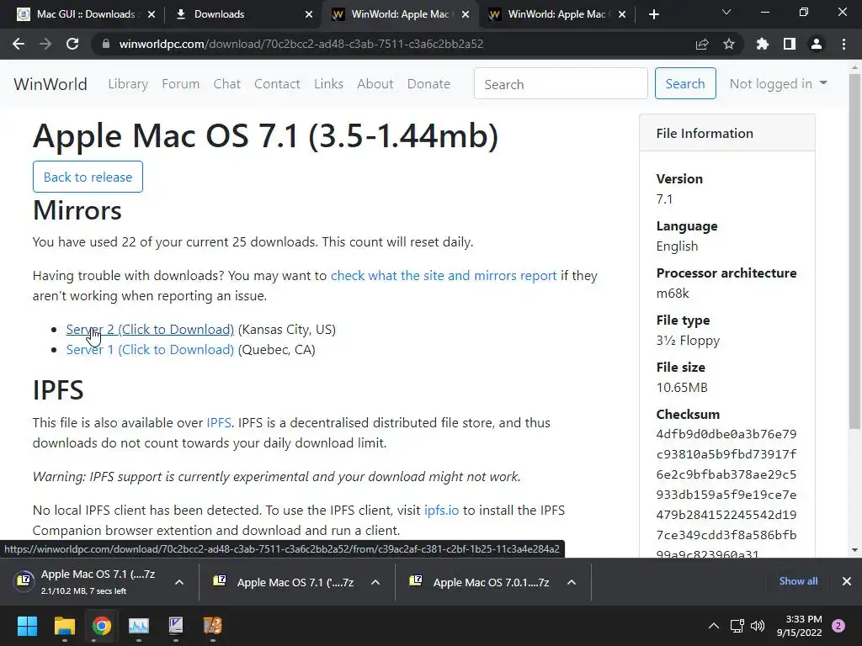Expand the Not logged in dropdown
The image size is (862, 646).
778,83
